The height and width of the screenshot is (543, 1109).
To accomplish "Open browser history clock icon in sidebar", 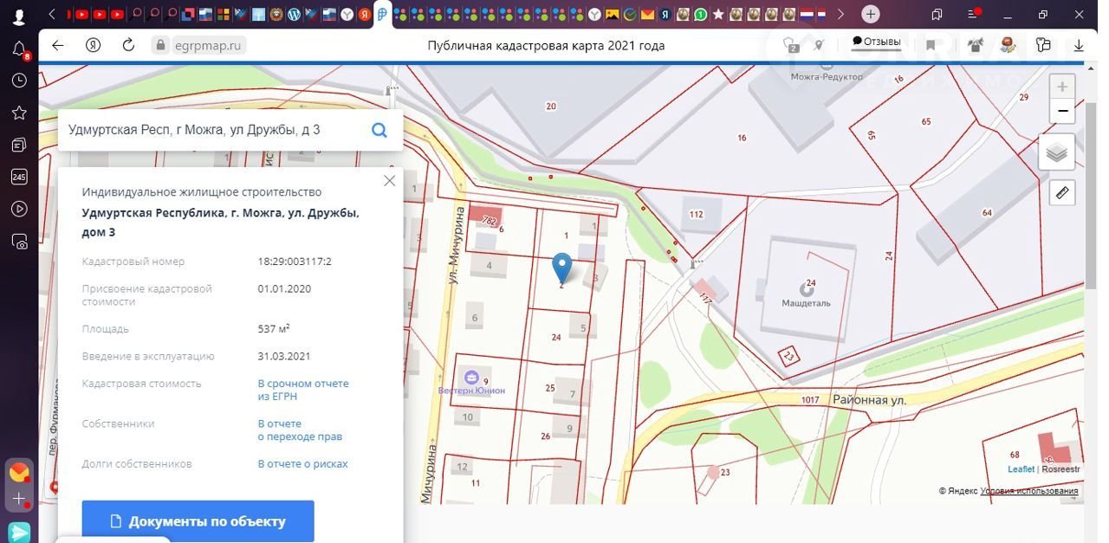I will coord(18,81).
